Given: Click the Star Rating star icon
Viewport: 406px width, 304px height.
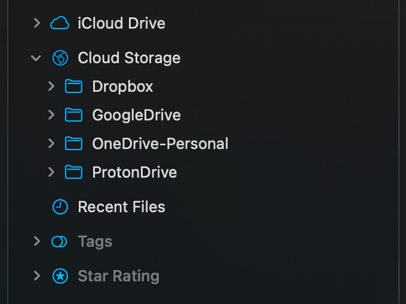Looking at the screenshot, I should tap(60, 276).
